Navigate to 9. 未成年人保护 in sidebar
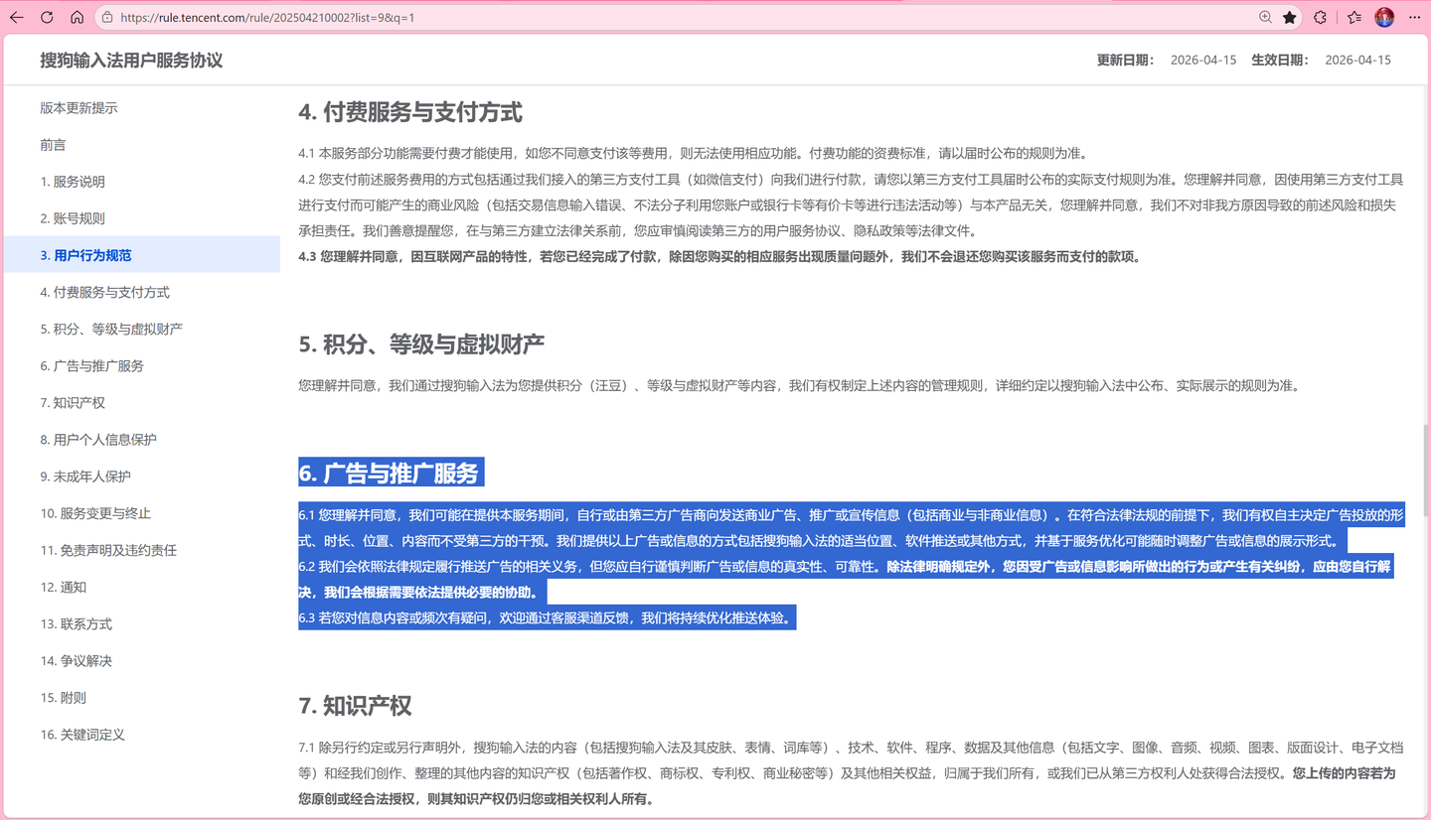 pyautogui.click(x=85, y=476)
